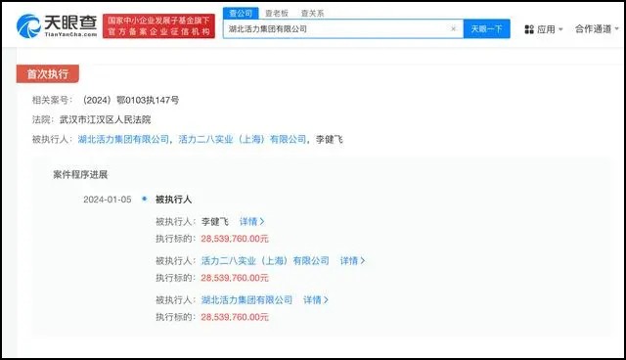Open 湖北活力集团有限公司 link in 被执行人 header row
626x360 pixels.
(x=123, y=139)
